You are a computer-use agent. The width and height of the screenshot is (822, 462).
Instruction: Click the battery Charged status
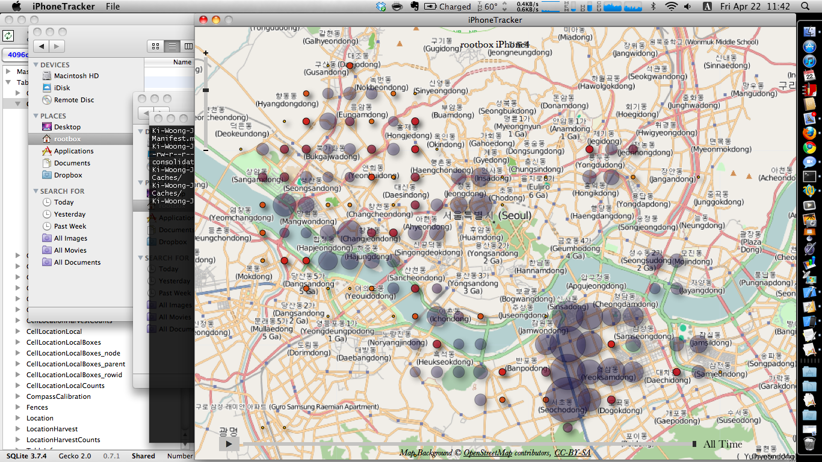448,7
